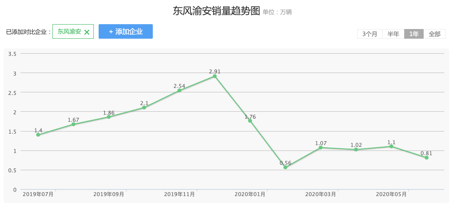
Task: Click the 1.86 data point
Action: coord(109,117)
